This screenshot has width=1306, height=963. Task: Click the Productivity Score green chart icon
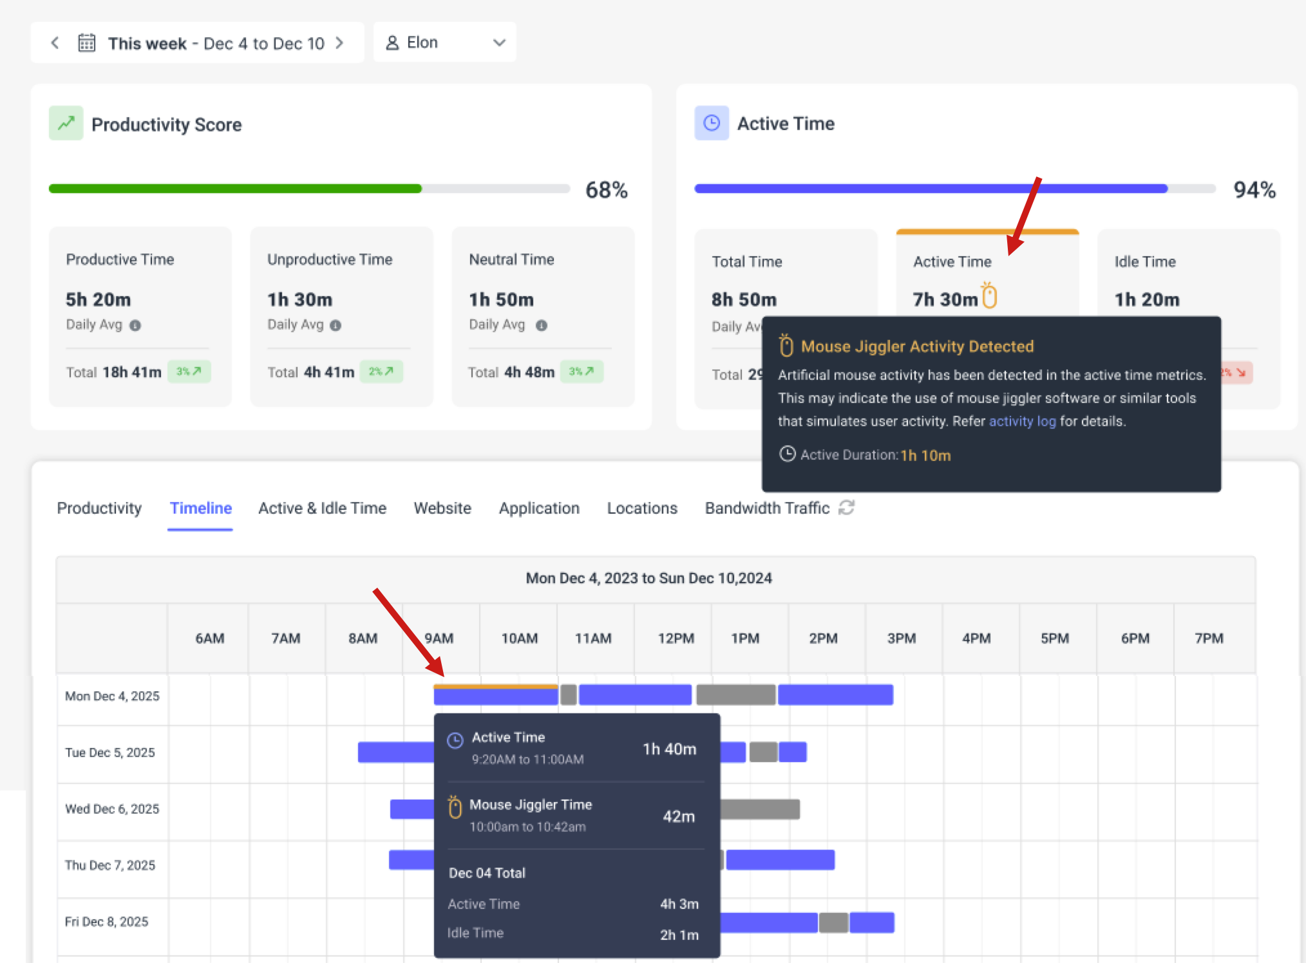tap(66, 123)
